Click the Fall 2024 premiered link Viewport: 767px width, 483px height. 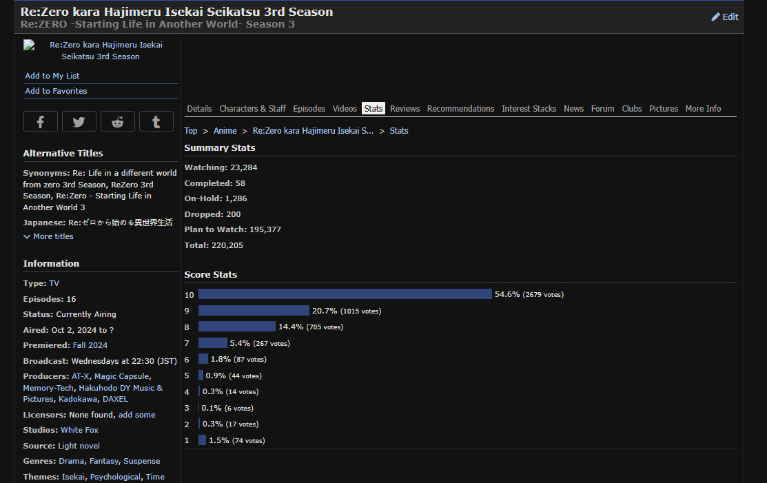click(x=90, y=345)
